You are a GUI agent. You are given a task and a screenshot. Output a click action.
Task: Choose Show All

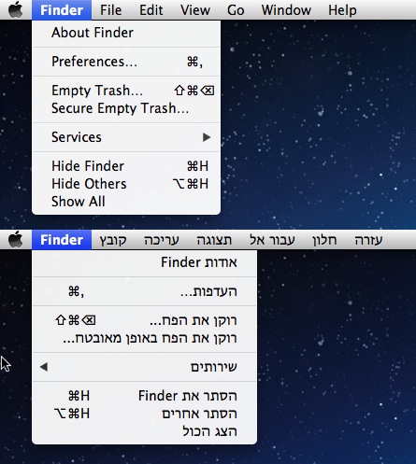[126, 202]
